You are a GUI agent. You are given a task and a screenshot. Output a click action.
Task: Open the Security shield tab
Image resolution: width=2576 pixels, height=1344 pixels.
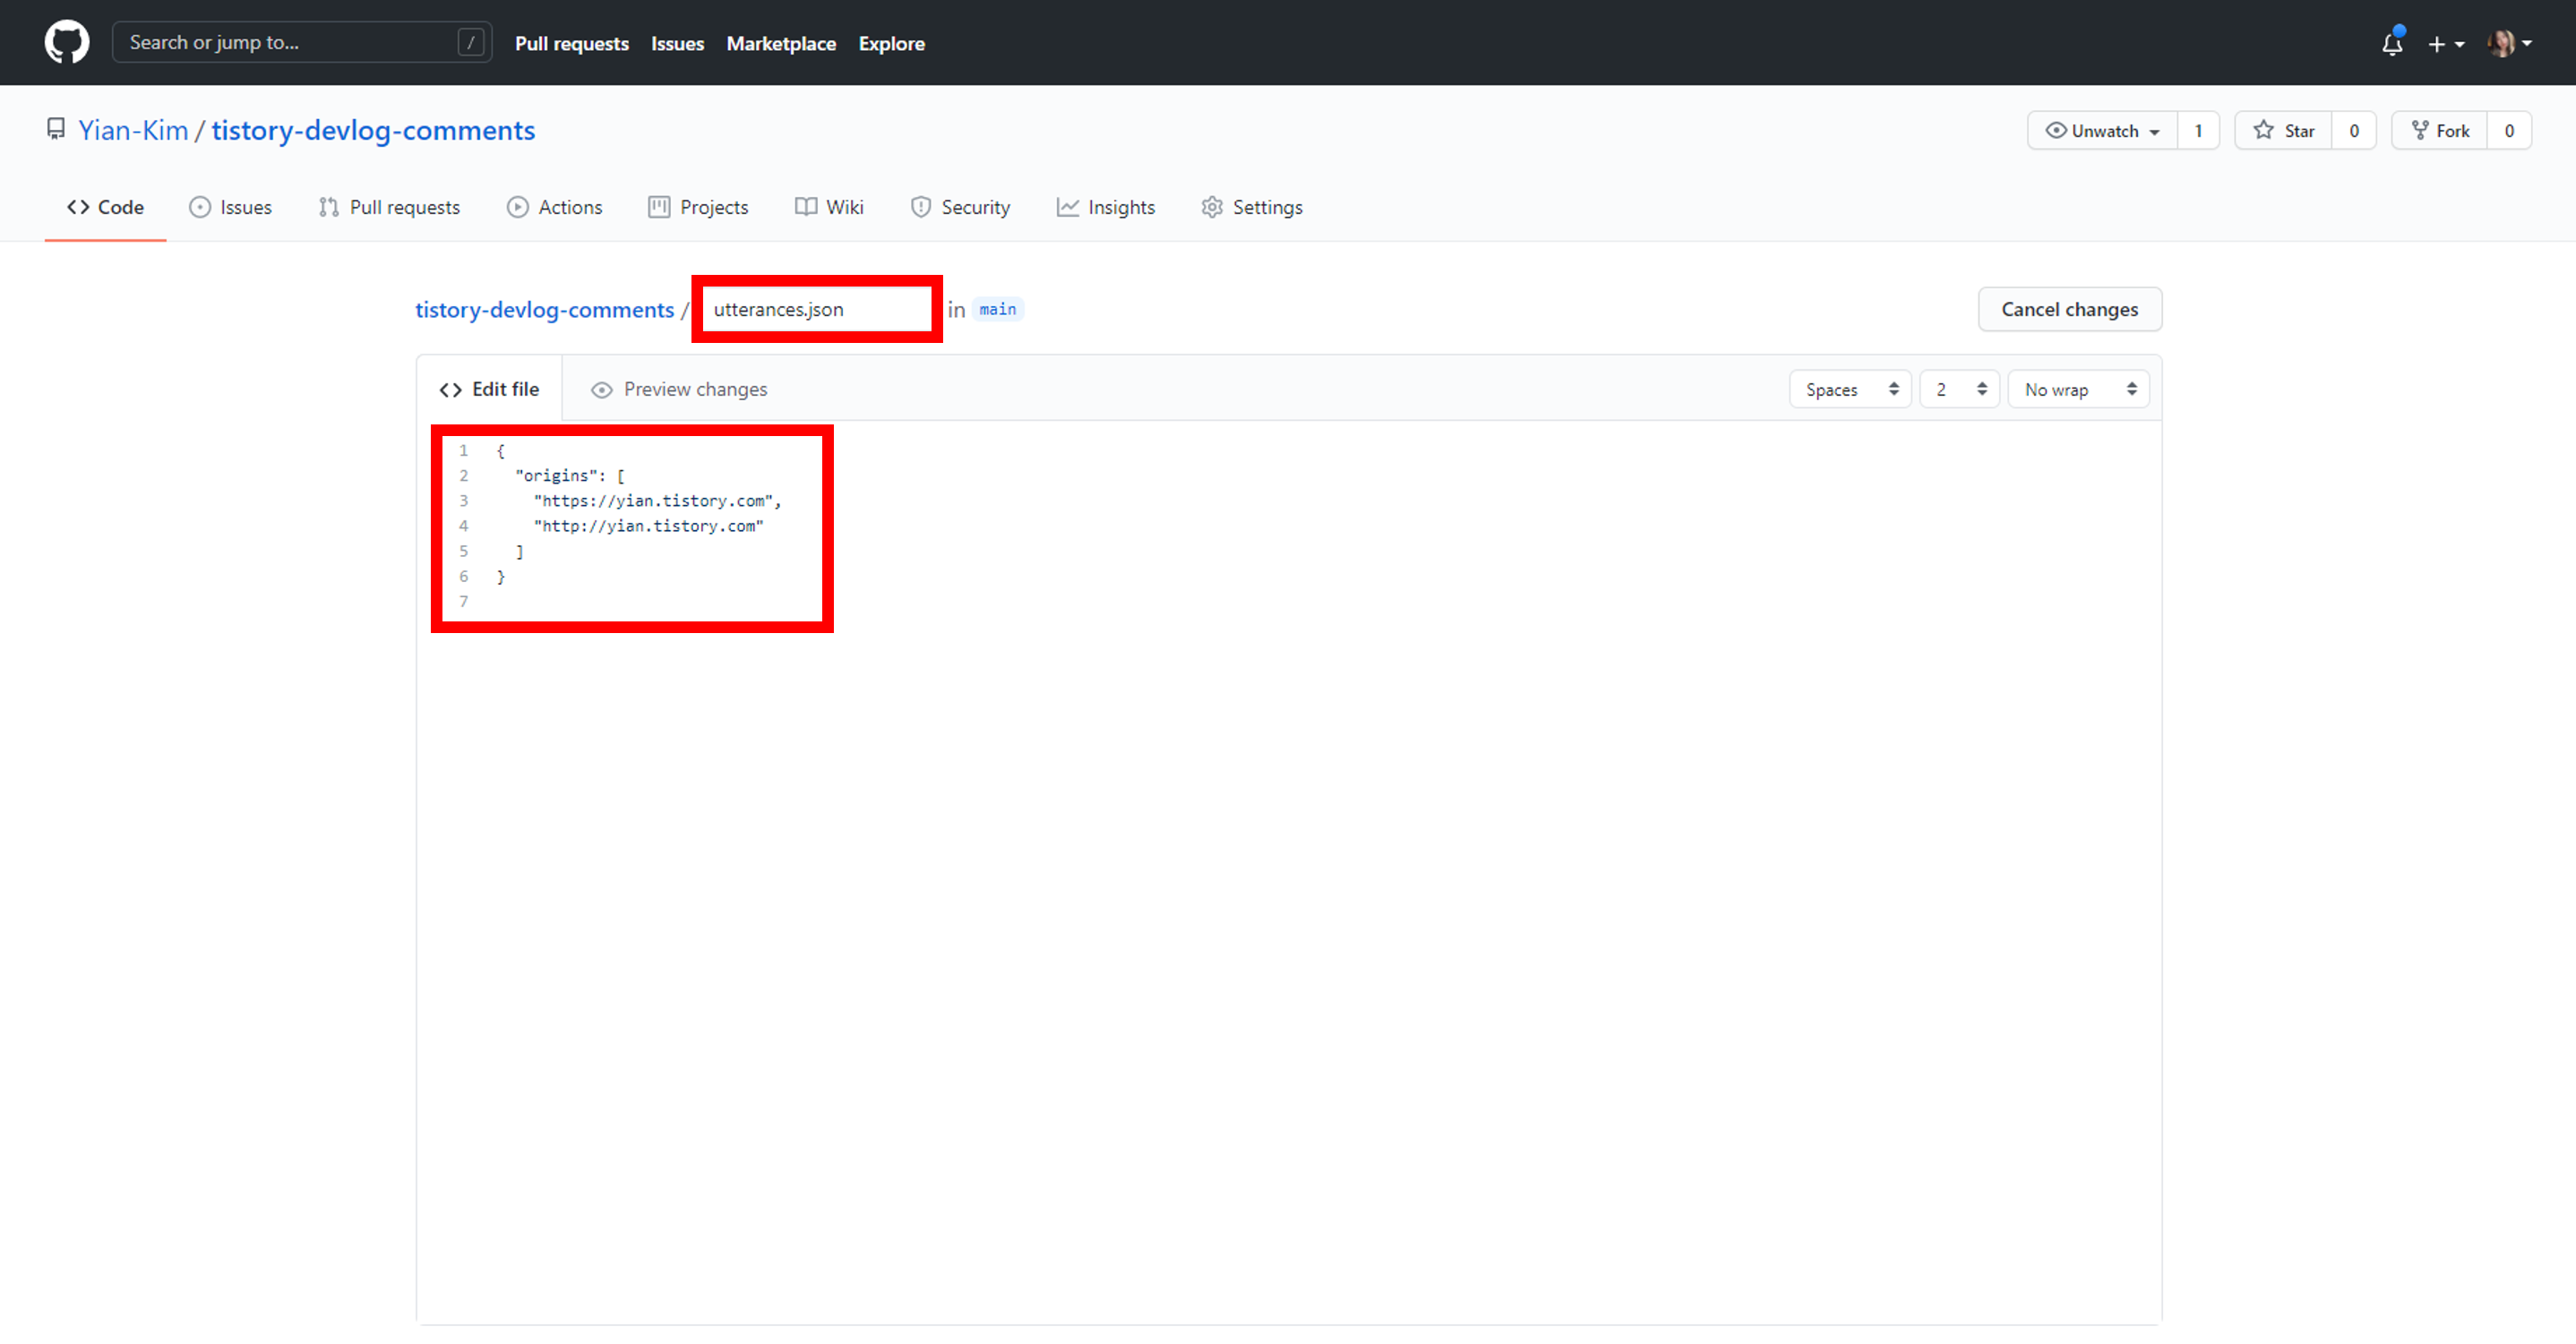pyautogui.click(x=960, y=207)
